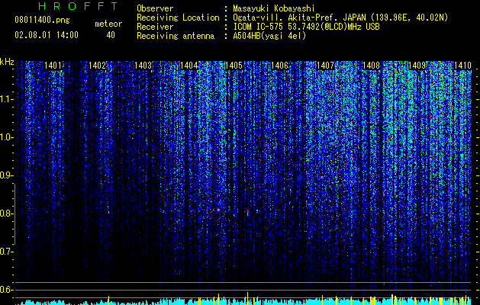Click the 0.9 frequency axis label
This screenshot has height=305, width=480.
6,175
